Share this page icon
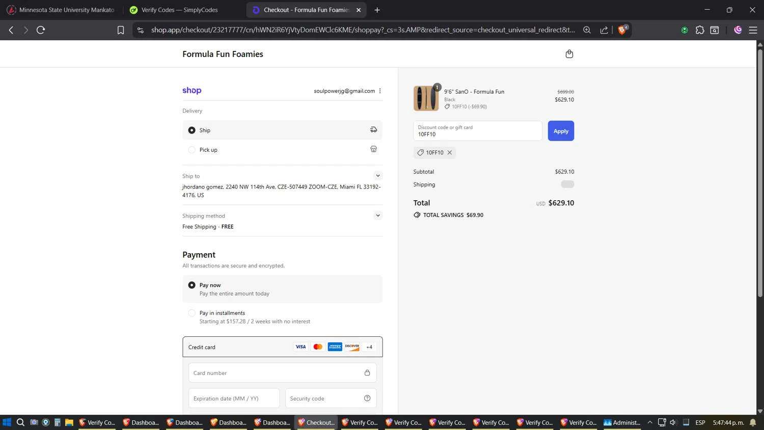The width and height of the screenshot is (764, 430). [604, 30]
